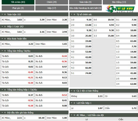This screenshot has width=138, height=121.
Task: Star the Cả 2 đội có bàn thắng section
Action: 74,91
